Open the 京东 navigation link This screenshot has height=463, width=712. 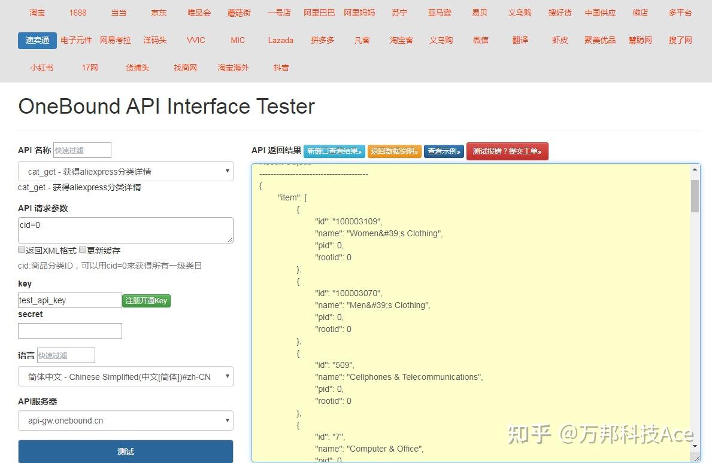tap(158, 13)
